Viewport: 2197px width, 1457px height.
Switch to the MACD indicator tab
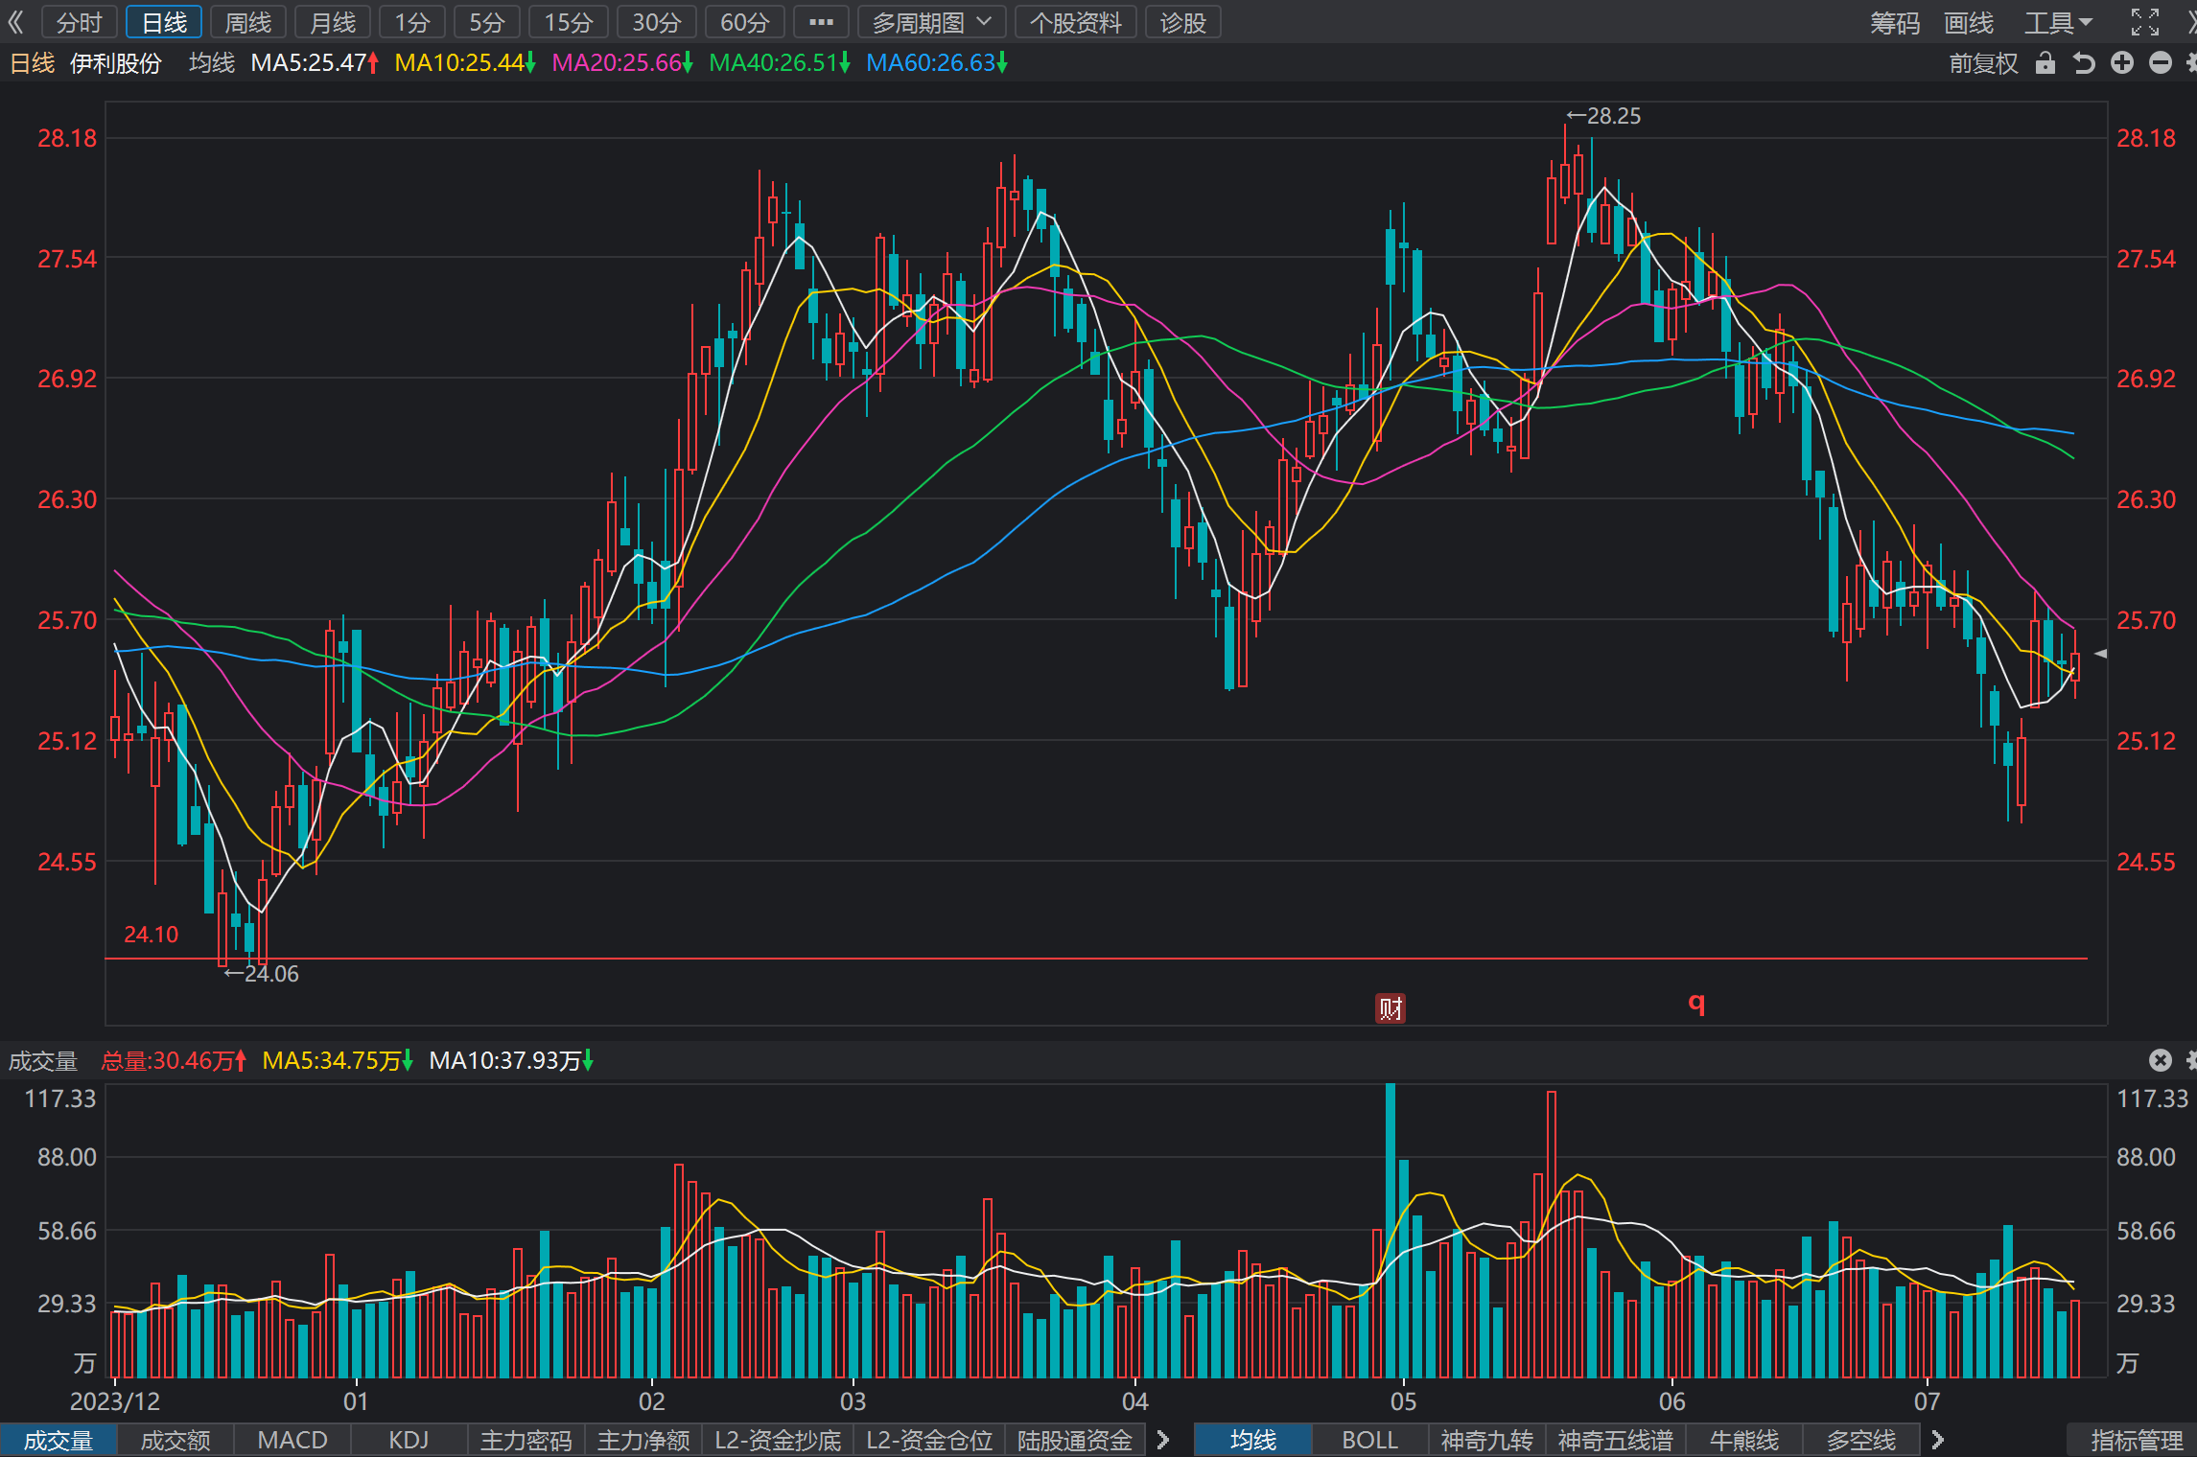(292, 1440)
